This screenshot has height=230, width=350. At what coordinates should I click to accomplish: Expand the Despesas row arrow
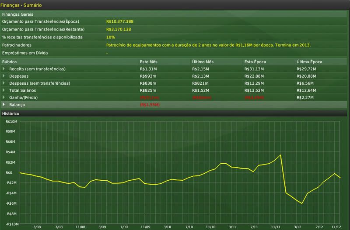pyautogui.click(x=4, y=76)
